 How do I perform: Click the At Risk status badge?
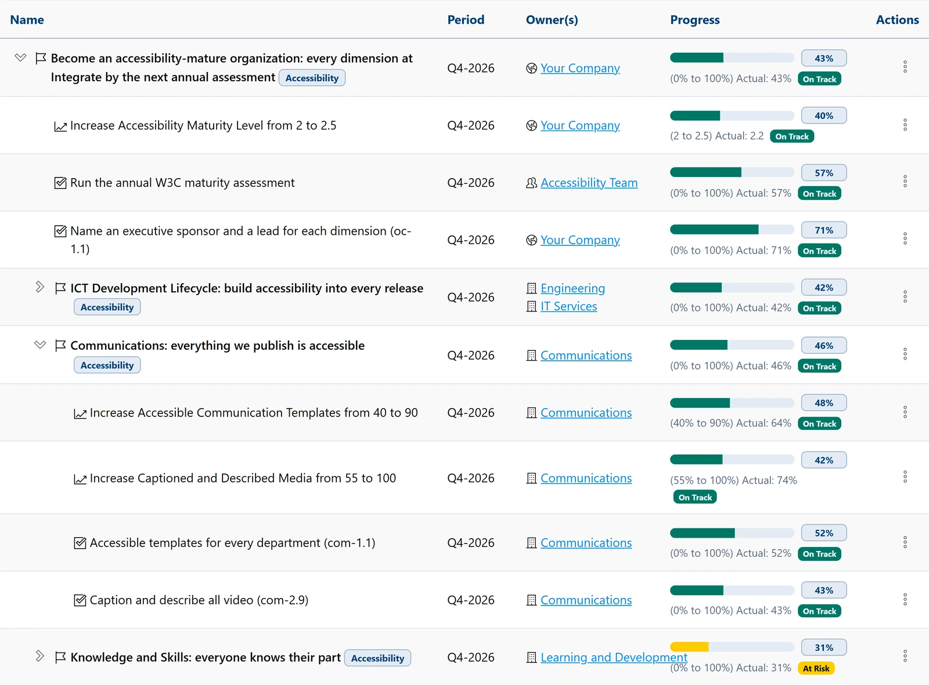[816, 668]
